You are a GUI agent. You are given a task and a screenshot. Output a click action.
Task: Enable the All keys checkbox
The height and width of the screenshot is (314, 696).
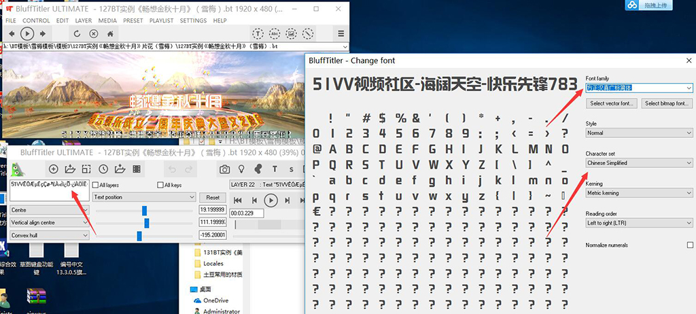[x=160, y=185]
